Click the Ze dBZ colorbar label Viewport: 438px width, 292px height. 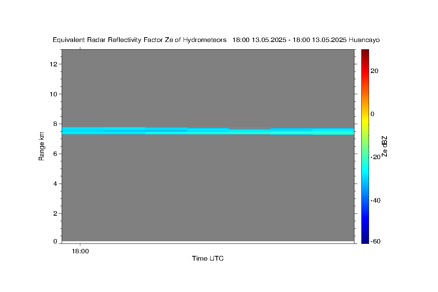384,146
